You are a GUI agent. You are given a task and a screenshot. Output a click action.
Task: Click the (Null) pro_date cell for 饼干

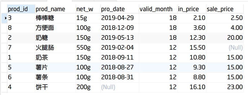click(119, 87)
